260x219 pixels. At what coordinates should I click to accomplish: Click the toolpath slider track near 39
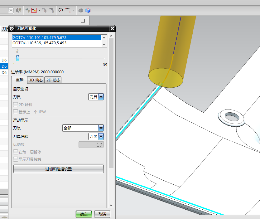[103, 58]
